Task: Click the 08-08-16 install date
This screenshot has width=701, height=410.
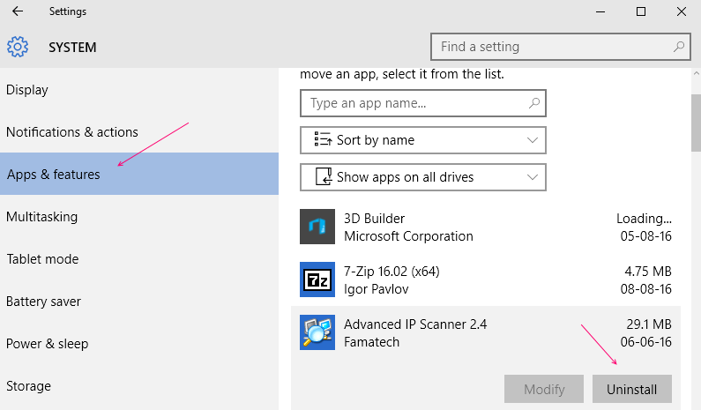Action: (x=645, y=289)
